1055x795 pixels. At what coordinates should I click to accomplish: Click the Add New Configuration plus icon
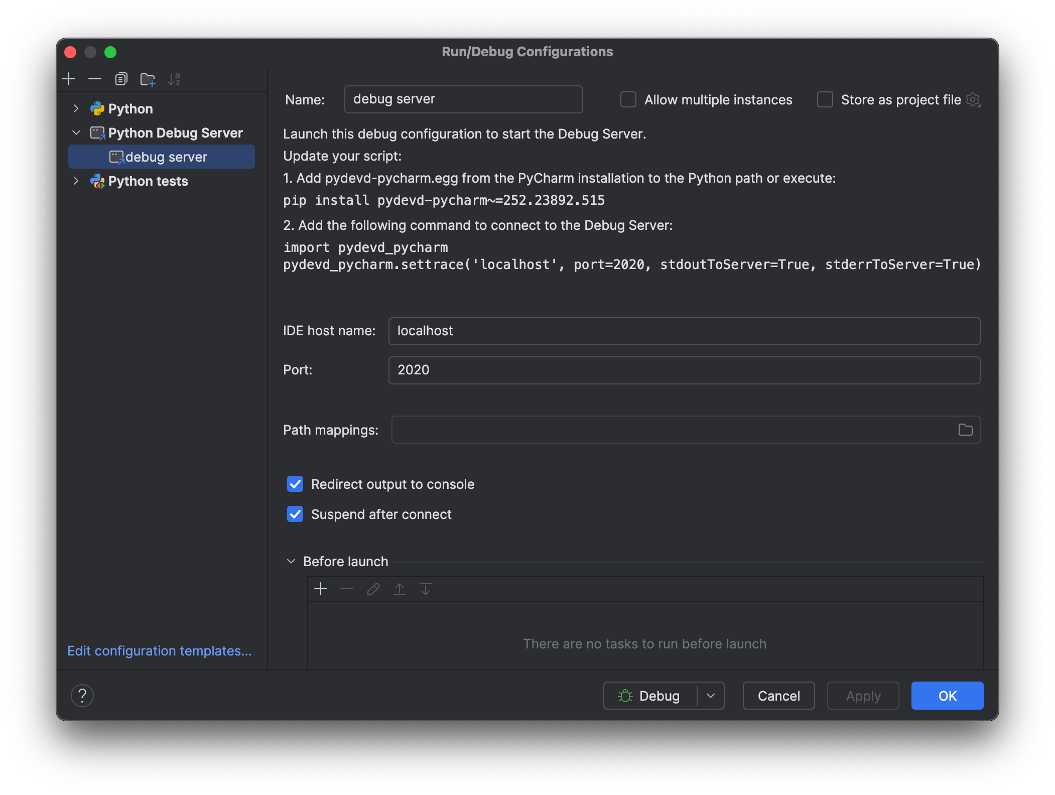pos(69,79)
